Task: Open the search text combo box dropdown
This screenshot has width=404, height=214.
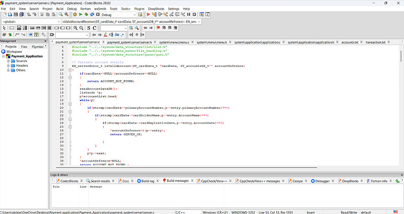Action: point(126,28)
